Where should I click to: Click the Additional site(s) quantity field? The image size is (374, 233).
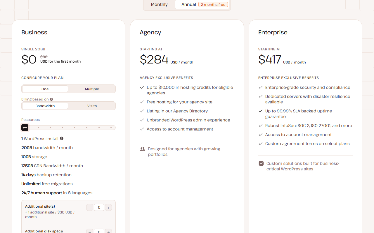click(99, 207)
